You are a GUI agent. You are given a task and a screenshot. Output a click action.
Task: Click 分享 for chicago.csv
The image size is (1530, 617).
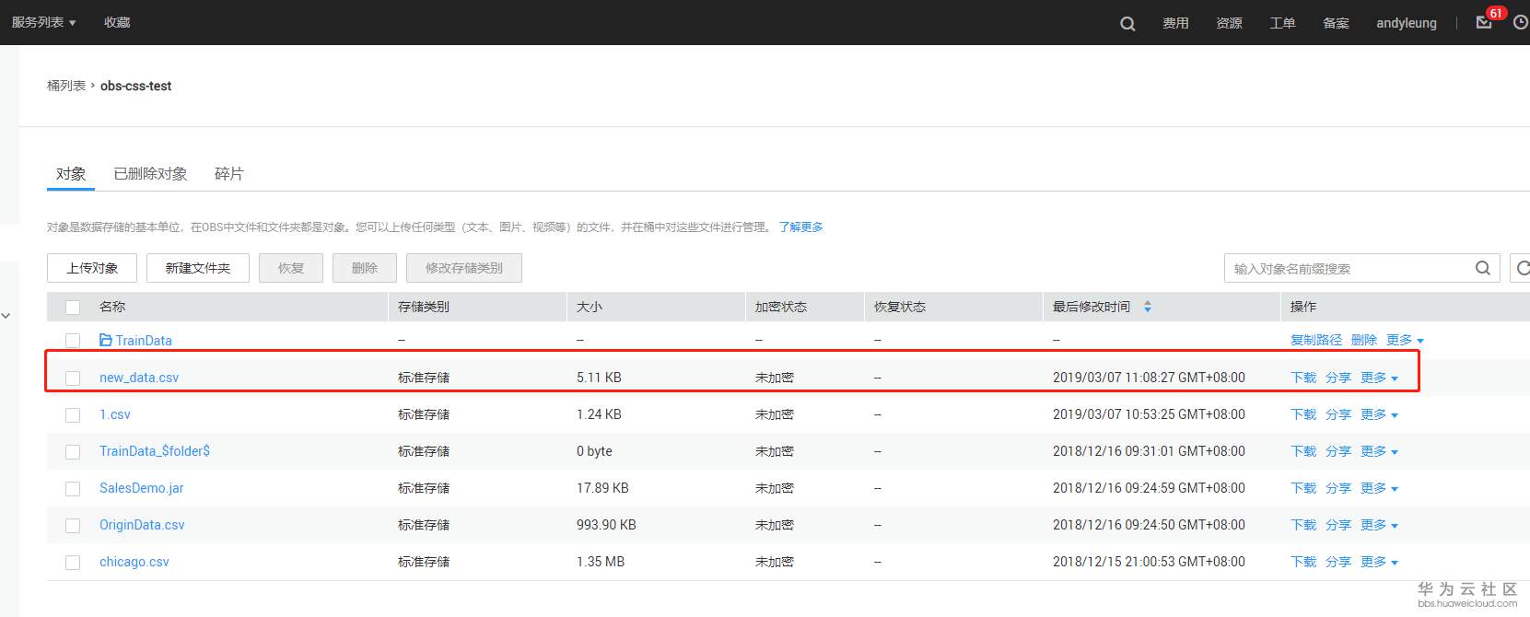[x=1338, y=562]
